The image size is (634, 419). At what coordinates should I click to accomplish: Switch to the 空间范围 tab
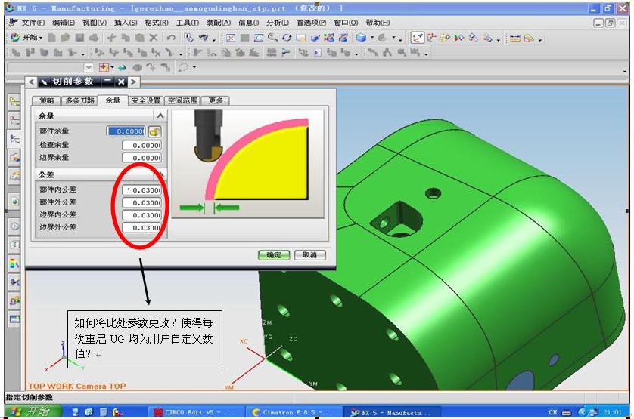183,100
